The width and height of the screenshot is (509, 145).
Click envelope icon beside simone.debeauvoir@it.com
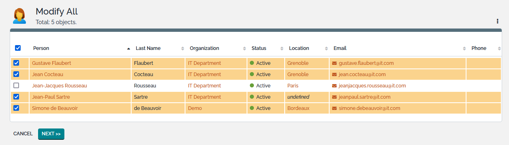click(x=334, y=108)
